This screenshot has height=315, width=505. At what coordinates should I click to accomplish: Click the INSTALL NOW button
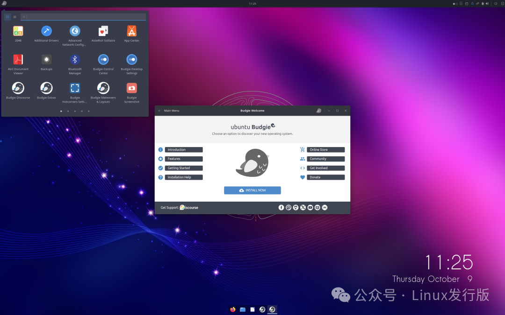pos(252,190)
